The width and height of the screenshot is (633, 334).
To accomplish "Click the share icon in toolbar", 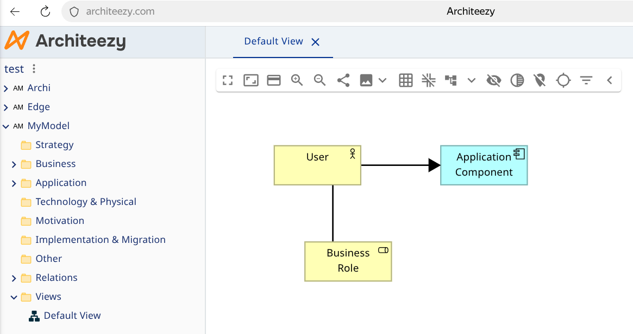I will 343,80.
